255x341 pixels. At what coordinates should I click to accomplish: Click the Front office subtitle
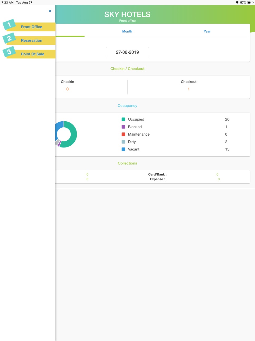tap(127, 21)
